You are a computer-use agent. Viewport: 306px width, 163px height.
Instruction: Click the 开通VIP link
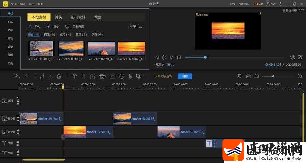(x=258, y=4)
